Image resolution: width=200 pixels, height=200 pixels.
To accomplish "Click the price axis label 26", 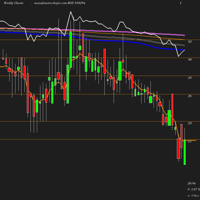I will 190,96.
